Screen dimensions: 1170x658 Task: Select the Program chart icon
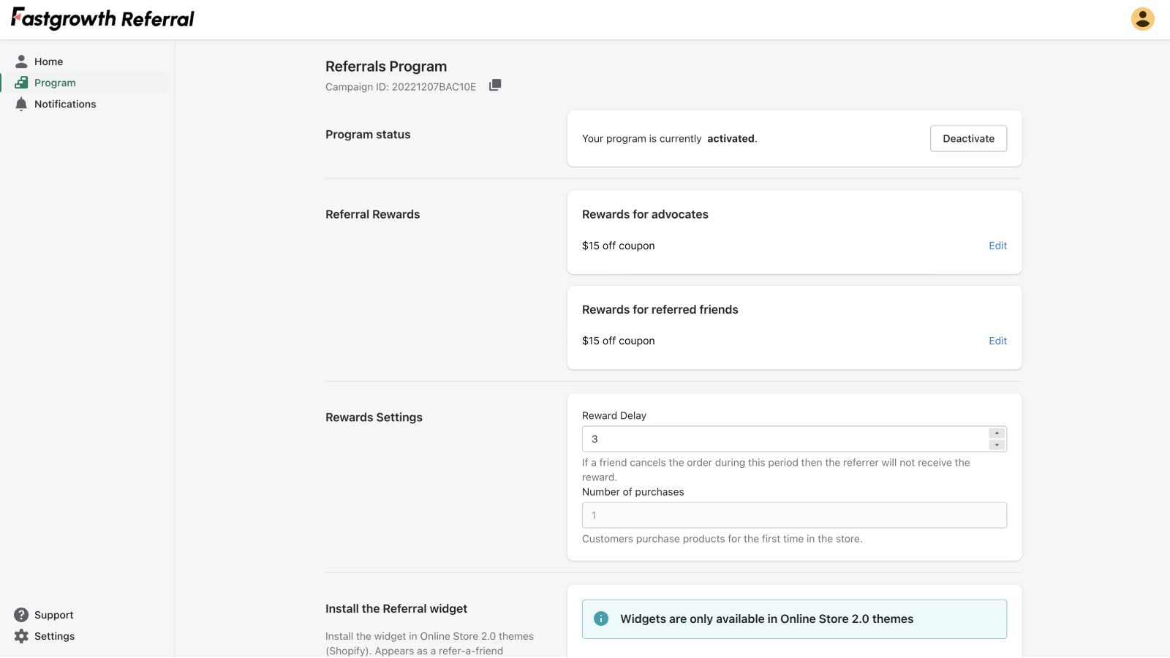[x=20, y=82]
